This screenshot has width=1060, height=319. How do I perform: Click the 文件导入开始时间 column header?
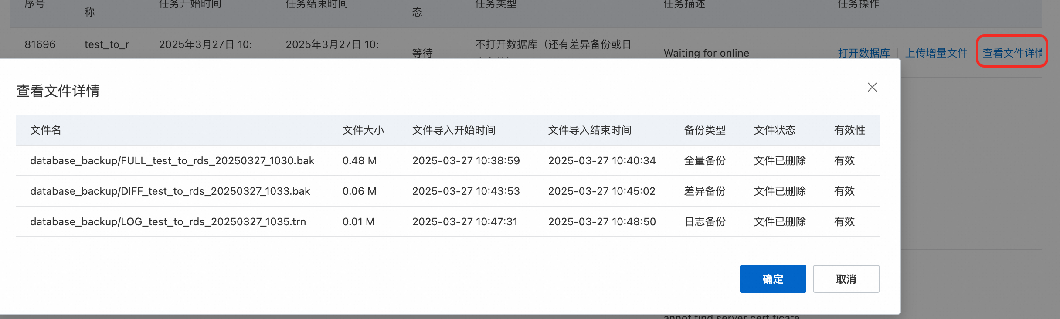click(x=454, y=130)
